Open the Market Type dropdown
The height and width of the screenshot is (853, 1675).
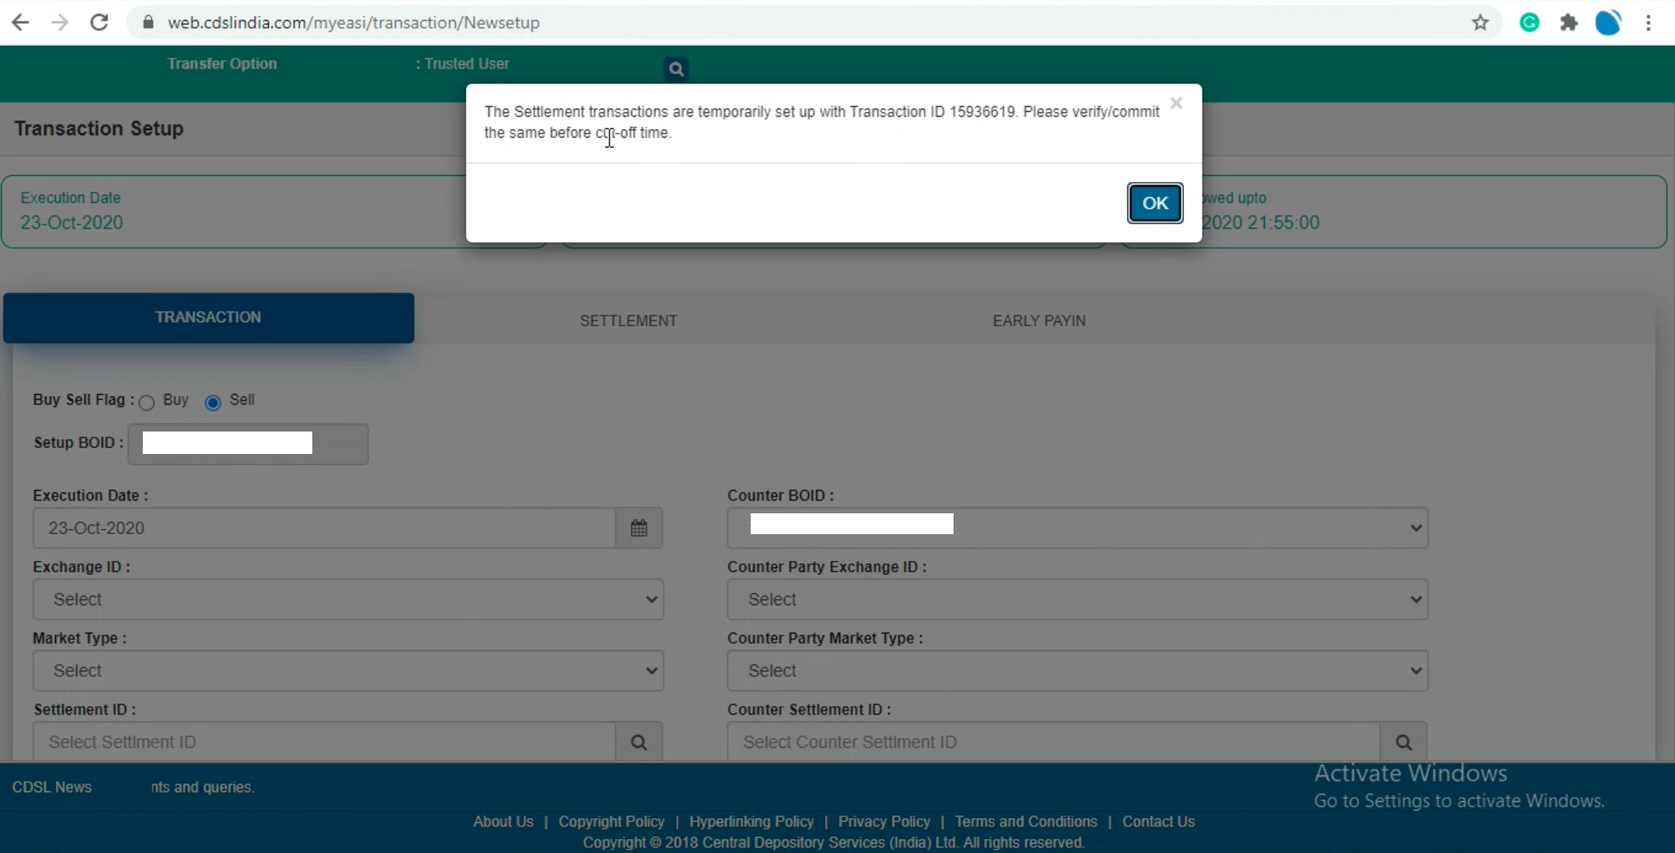tap(348, 671)
